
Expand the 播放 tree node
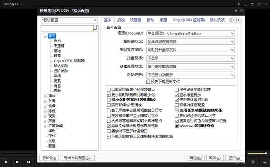coord(45,96)
